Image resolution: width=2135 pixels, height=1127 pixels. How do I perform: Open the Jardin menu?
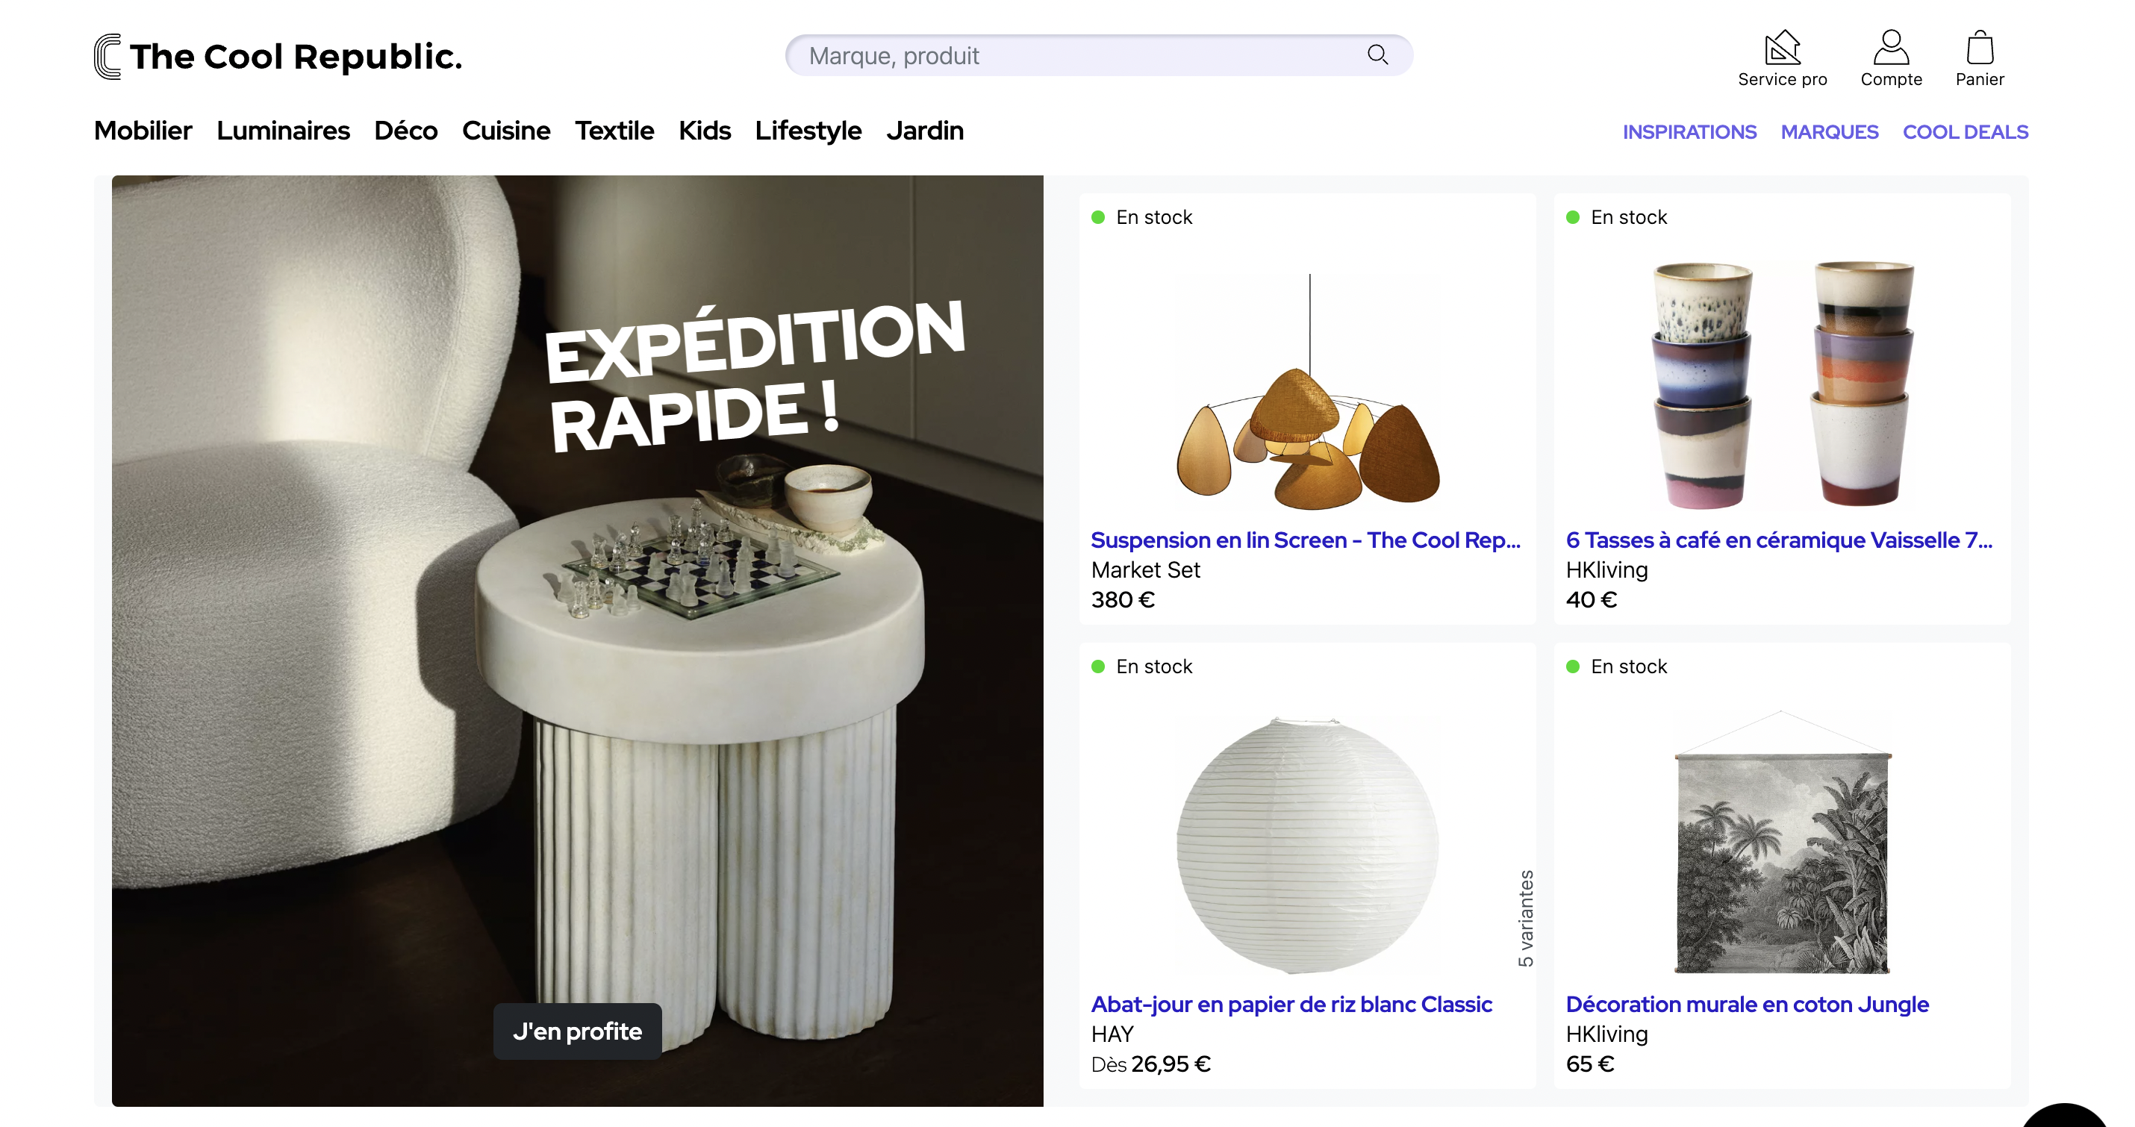(925, 131)
